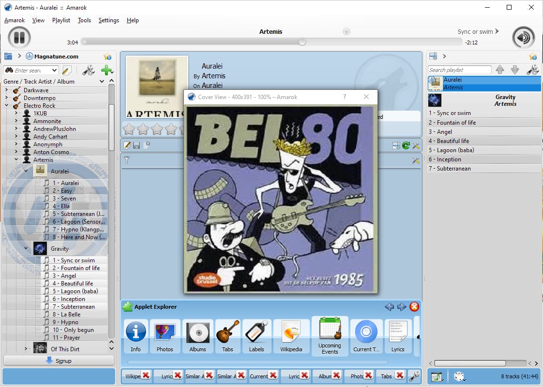Click the Cover View help question mark
Viewport: 543px width, 387px height.
pyautogui.click(x=344, y=97)
